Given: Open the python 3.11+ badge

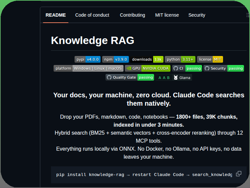Looking at the screenshot, I should point(180,59).
